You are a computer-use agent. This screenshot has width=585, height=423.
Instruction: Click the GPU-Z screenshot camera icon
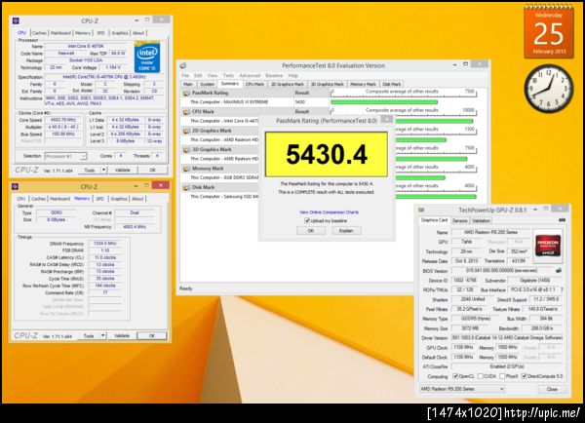tap(562, 220)
